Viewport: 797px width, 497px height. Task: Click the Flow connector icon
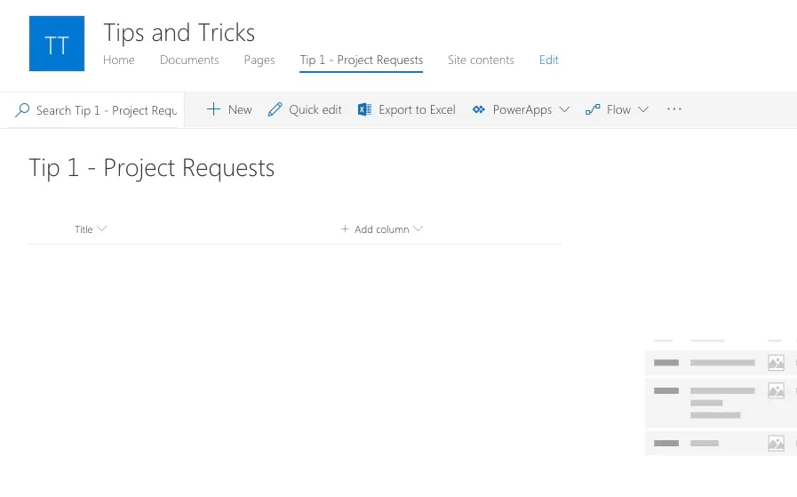tap(593, 109)
